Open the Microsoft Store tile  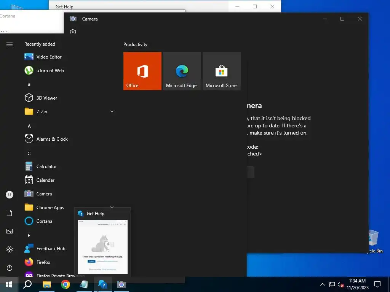point(222,71)
